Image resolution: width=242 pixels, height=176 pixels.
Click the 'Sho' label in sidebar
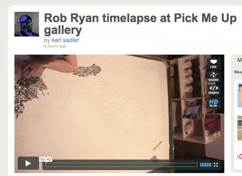pos(238,72)
